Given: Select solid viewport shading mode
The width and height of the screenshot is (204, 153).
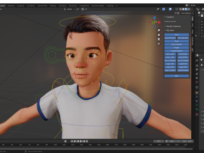Looking at the screenshot, I should click(183, 9).
